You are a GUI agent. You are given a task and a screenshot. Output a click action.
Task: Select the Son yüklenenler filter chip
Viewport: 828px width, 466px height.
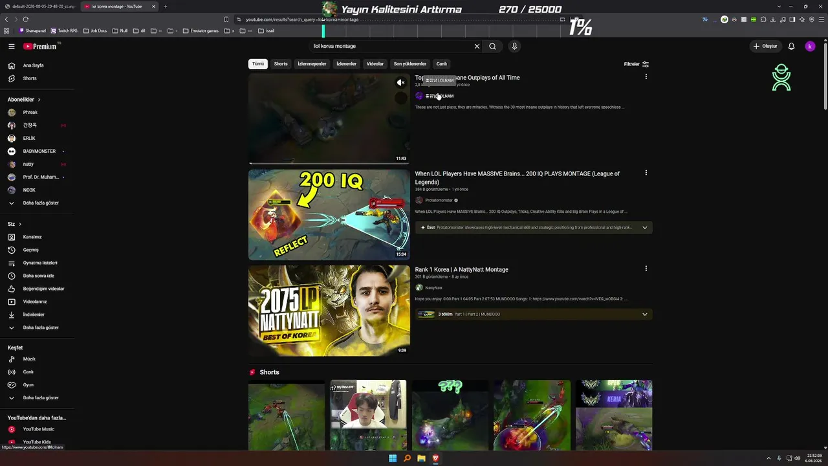click(410, 64)
